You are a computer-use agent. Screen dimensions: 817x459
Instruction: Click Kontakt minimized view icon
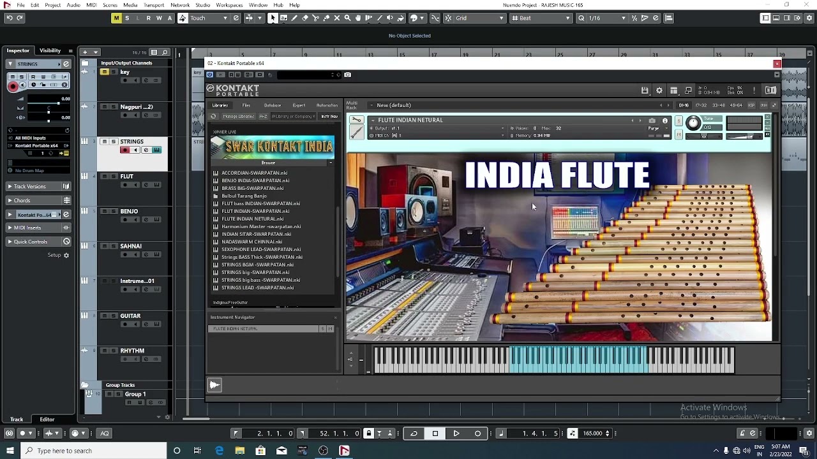click(x=688, y=91)
